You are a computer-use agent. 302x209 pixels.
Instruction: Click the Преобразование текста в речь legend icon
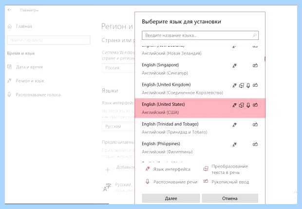click(206, 169)
